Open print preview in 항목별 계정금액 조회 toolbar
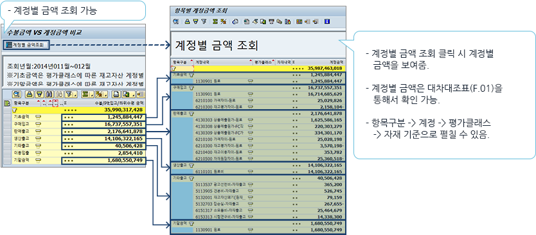 tap(235, 22)
